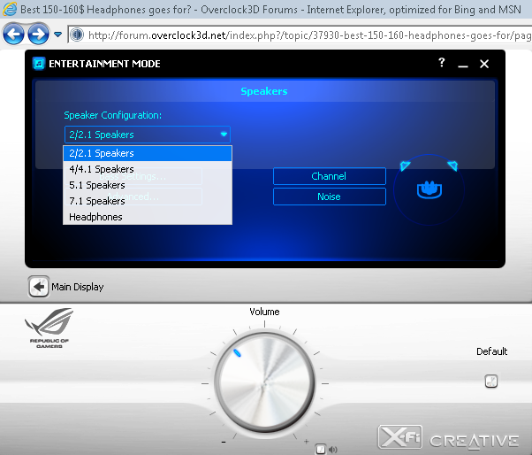This screenshot has width=532, height=455.
Task: Click the Main Display label
Action: pyautogui.click(x=78, y=287)
